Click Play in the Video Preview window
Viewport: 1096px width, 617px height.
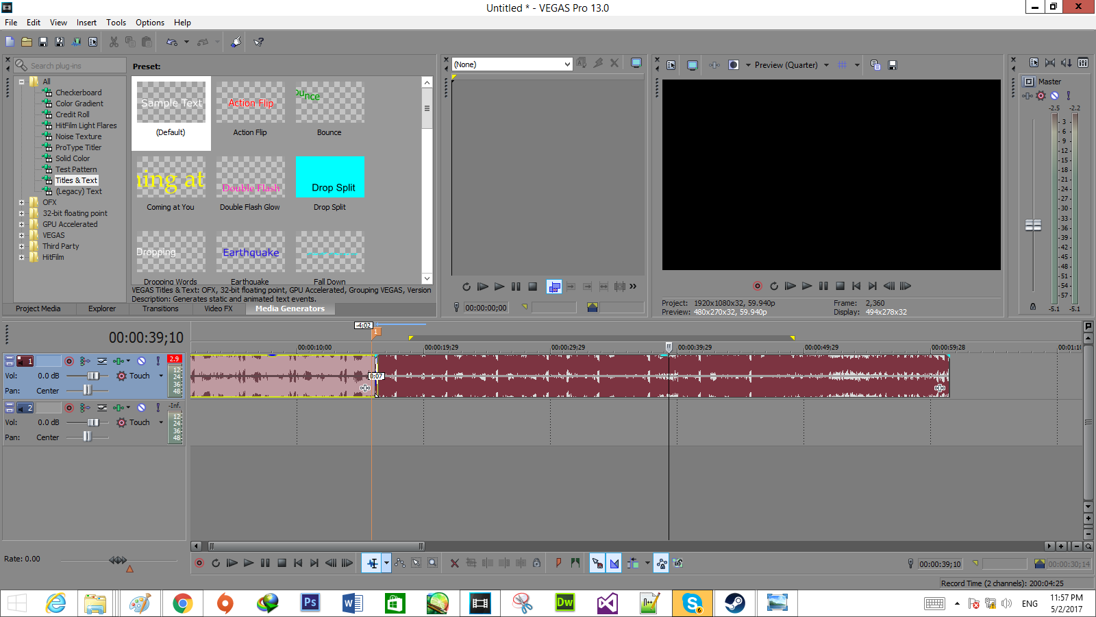(x=807, y=286)
